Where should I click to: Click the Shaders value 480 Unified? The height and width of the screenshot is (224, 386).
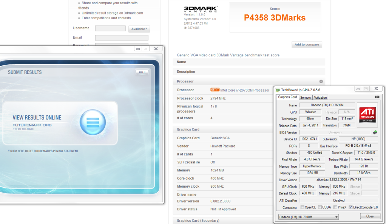click(x=314, y=152)
